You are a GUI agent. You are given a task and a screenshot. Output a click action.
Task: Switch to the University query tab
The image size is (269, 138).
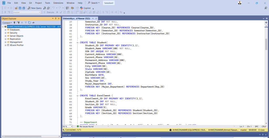(x=76, y=18)
